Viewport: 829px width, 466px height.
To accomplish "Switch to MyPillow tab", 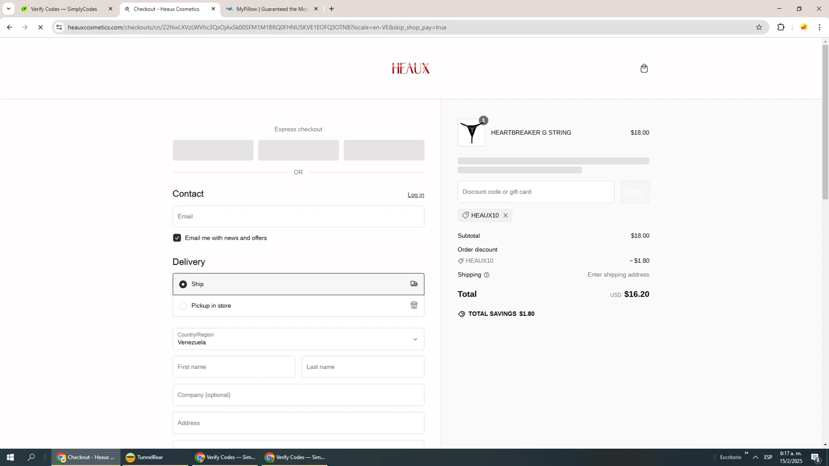I will (x=271, y=9).
